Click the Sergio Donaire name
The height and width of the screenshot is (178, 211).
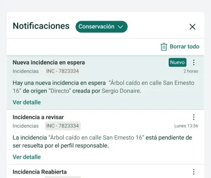(x=121, y=91)
